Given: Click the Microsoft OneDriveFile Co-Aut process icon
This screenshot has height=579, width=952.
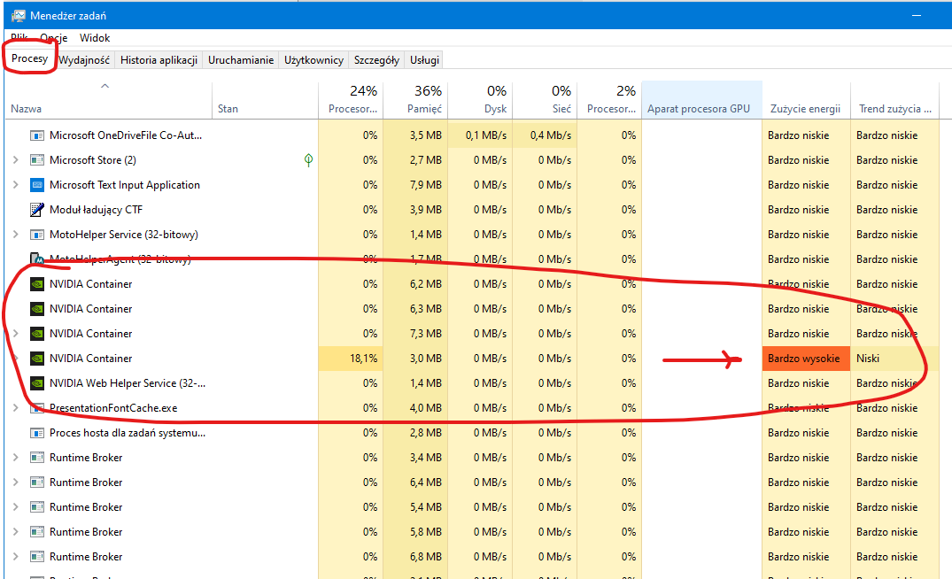Looking at the screenshot, I should click(37, 135).
